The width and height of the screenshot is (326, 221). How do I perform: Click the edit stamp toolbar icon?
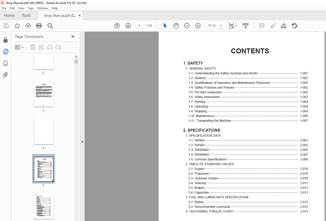click(295, 26)
